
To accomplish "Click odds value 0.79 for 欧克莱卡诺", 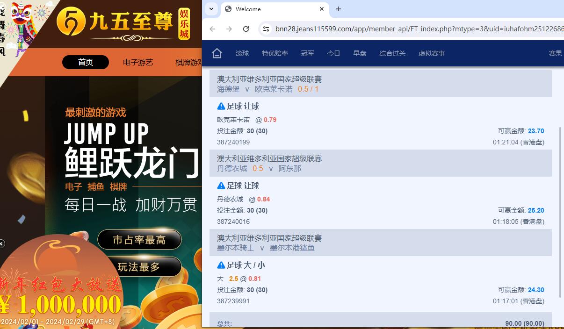I will 270,120.
